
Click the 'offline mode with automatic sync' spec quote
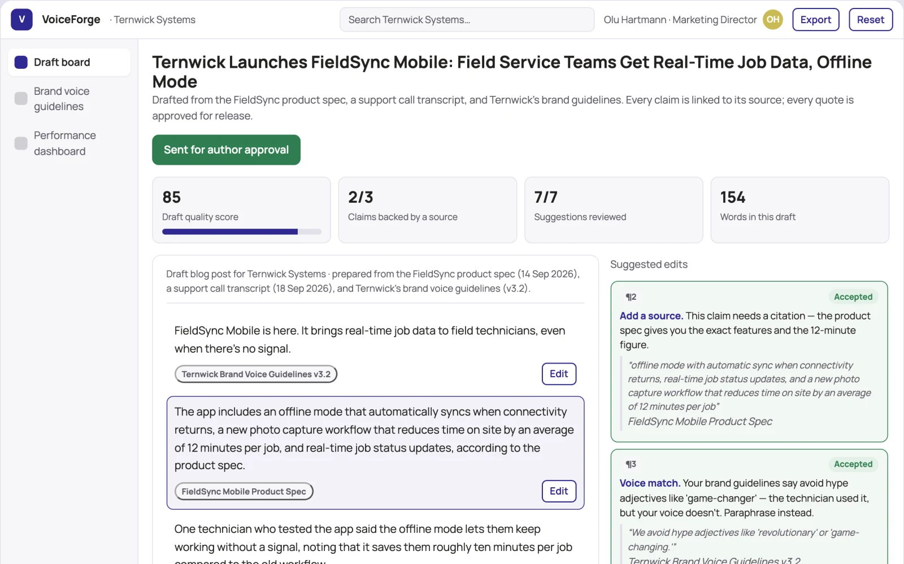[750, 386]
